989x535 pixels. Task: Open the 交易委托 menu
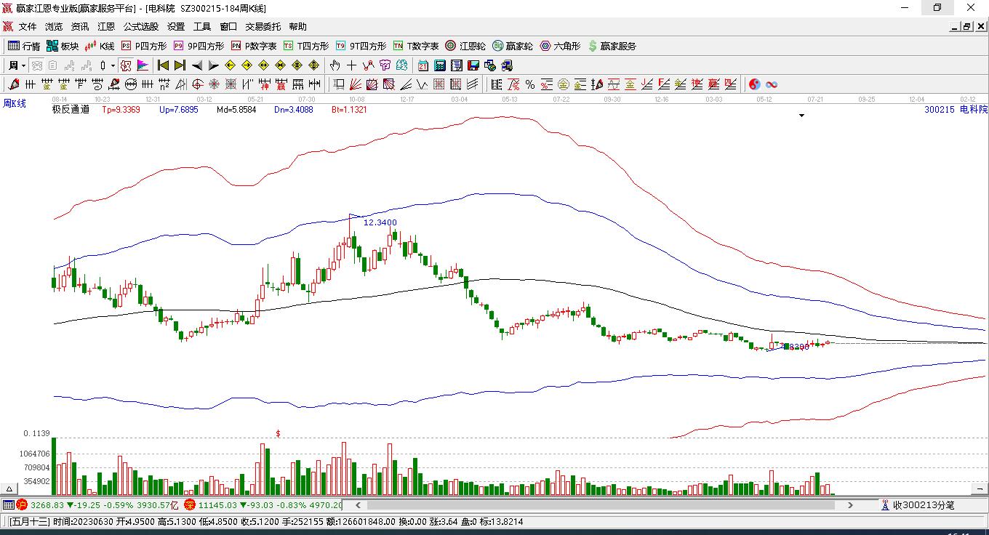pyautogui.click(x=263, y=27)
